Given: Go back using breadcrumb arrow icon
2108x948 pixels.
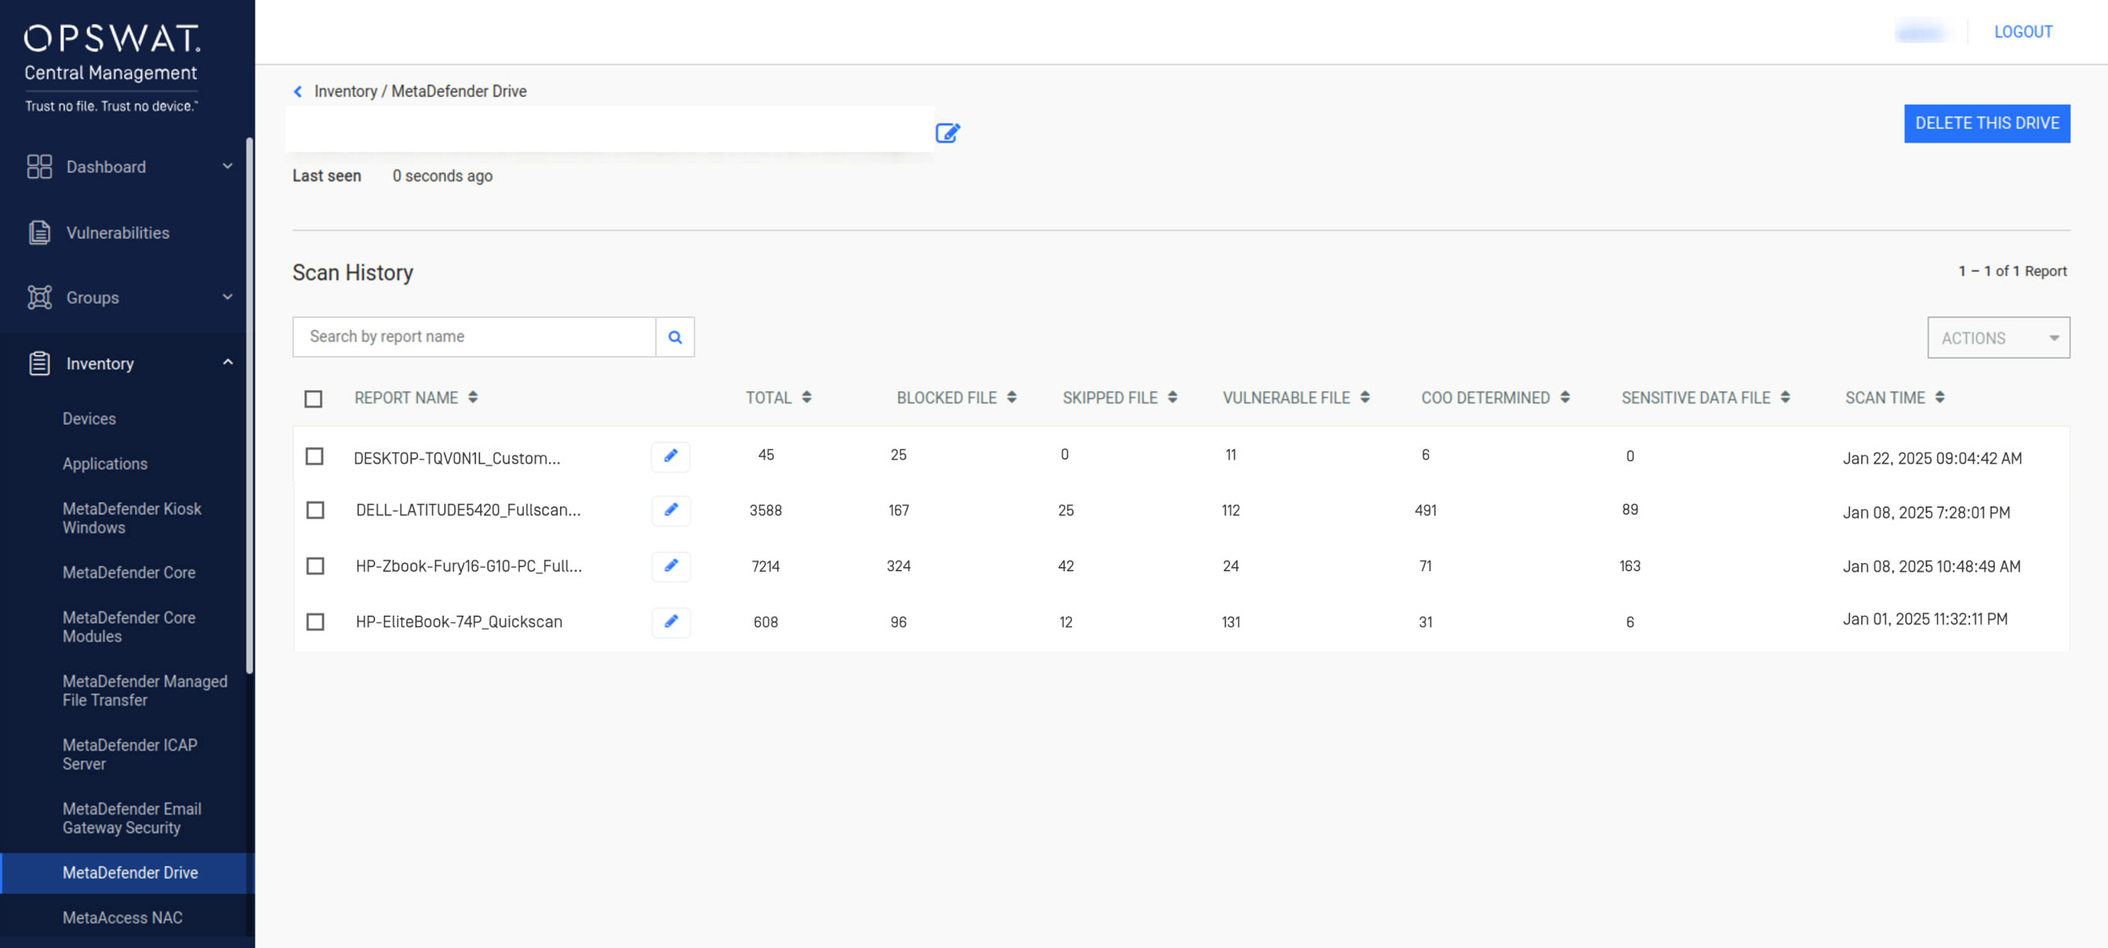Looking at the screenshot, I should point(298,91).
